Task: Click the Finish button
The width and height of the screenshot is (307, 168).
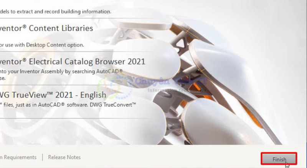Action: point(279,159)
